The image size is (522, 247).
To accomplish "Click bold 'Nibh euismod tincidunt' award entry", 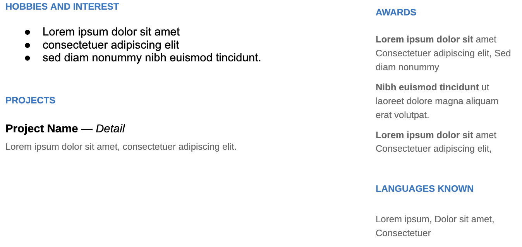I will pos(427,87).
